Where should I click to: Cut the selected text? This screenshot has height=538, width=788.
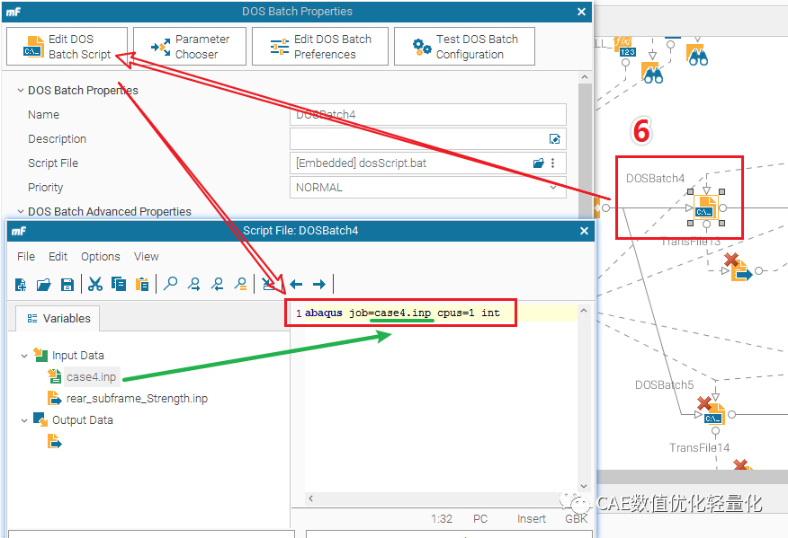pos(95,284)
